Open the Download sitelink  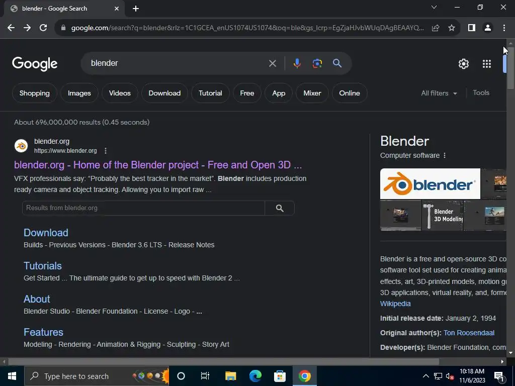point(46,233)
